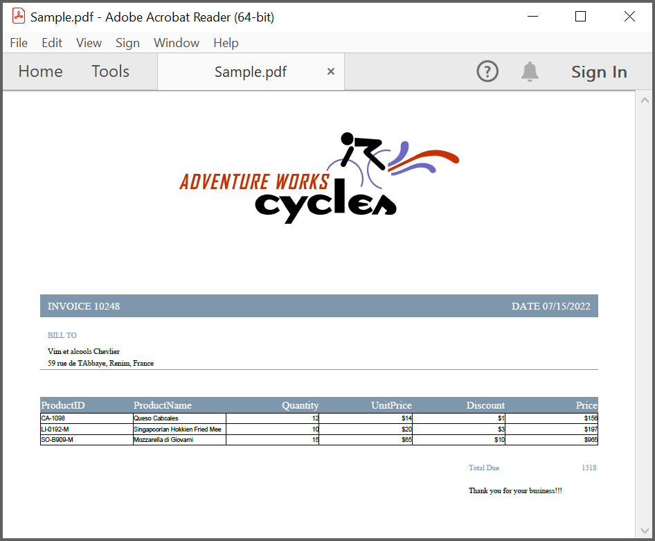655x541 pixels.
Task: Select the Sample.pdf document tab
Action: [251, 71]
